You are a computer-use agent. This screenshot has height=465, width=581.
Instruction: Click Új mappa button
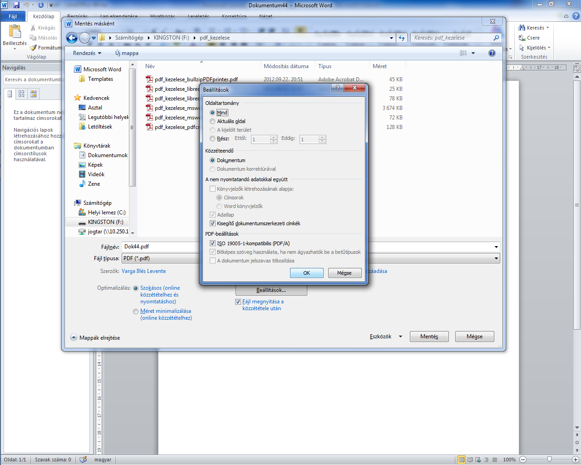pos(127,53)
